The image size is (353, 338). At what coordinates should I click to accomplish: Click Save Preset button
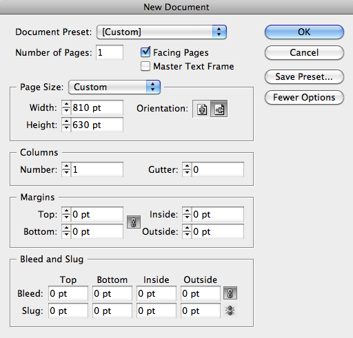point(304,76)
